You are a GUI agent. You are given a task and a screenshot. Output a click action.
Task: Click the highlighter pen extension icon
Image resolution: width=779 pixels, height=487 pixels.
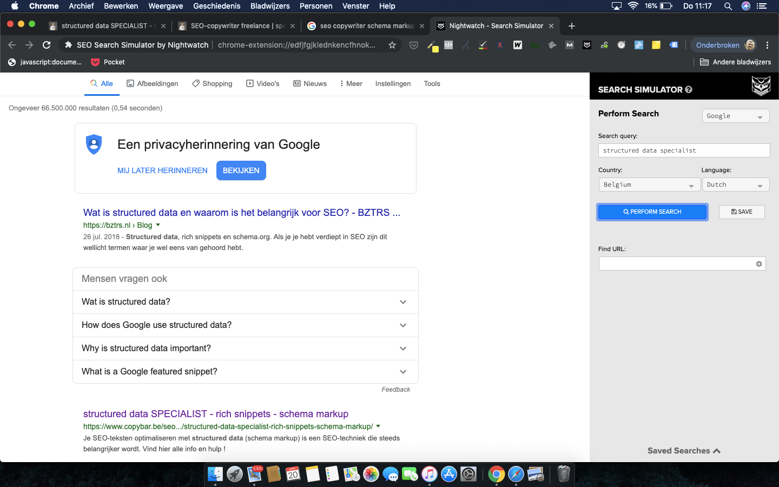pos(432,45)
